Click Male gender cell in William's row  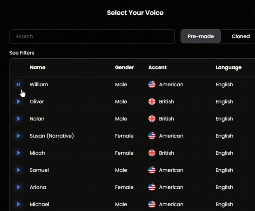click(x=121, y=84)
